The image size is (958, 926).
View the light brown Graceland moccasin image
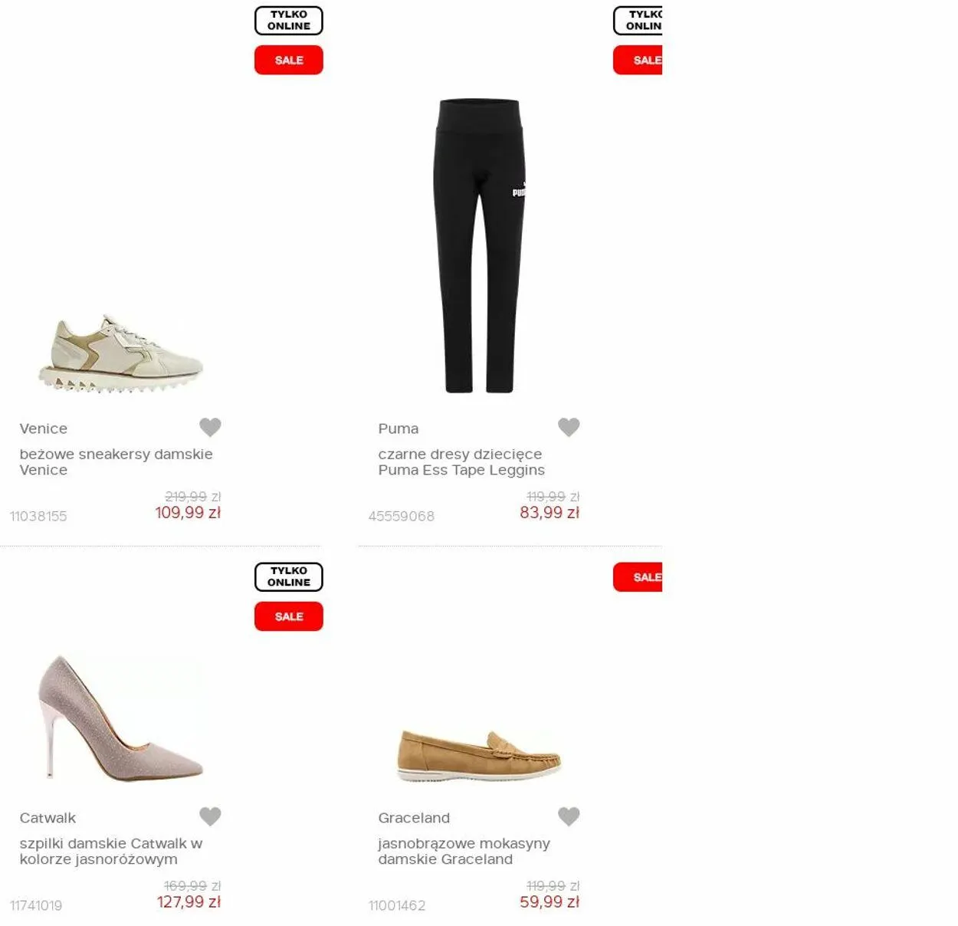(x=480, y=756)
